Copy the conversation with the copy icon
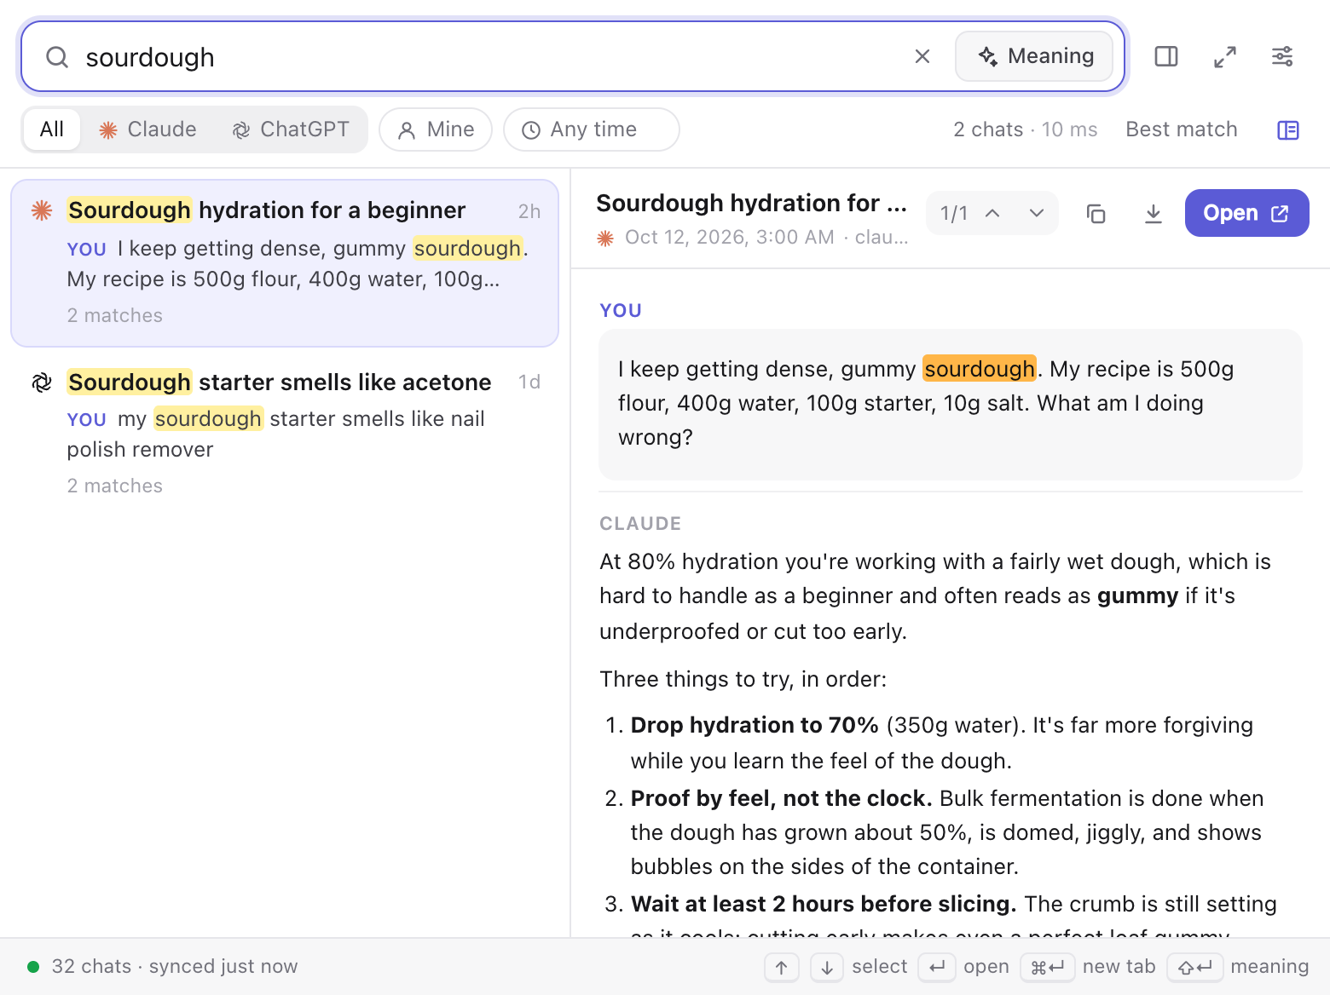Screen dimensions: 1330x995 (x=1096, y=213)
